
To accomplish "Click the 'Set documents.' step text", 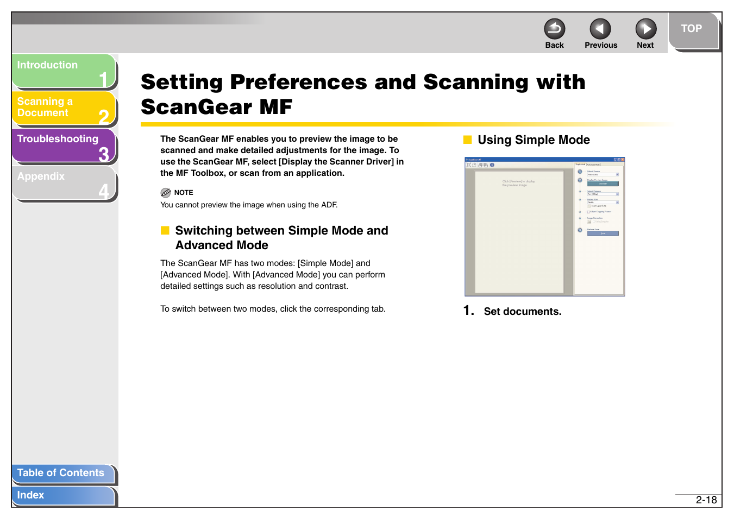I will [x=523, y=312].
